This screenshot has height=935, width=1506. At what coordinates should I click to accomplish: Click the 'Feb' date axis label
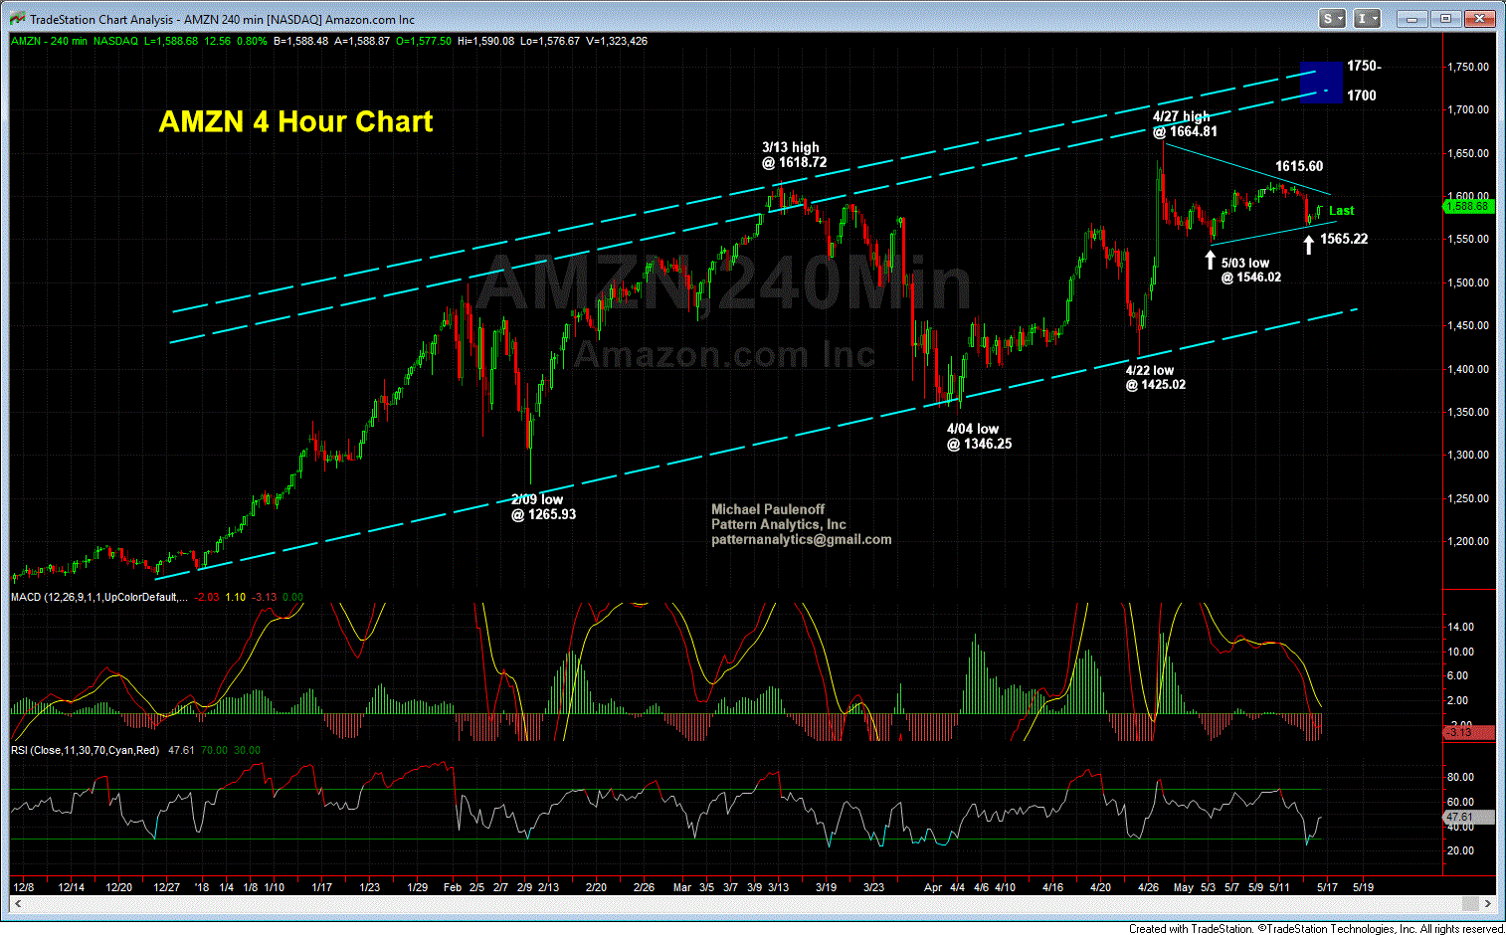(453, 886)
